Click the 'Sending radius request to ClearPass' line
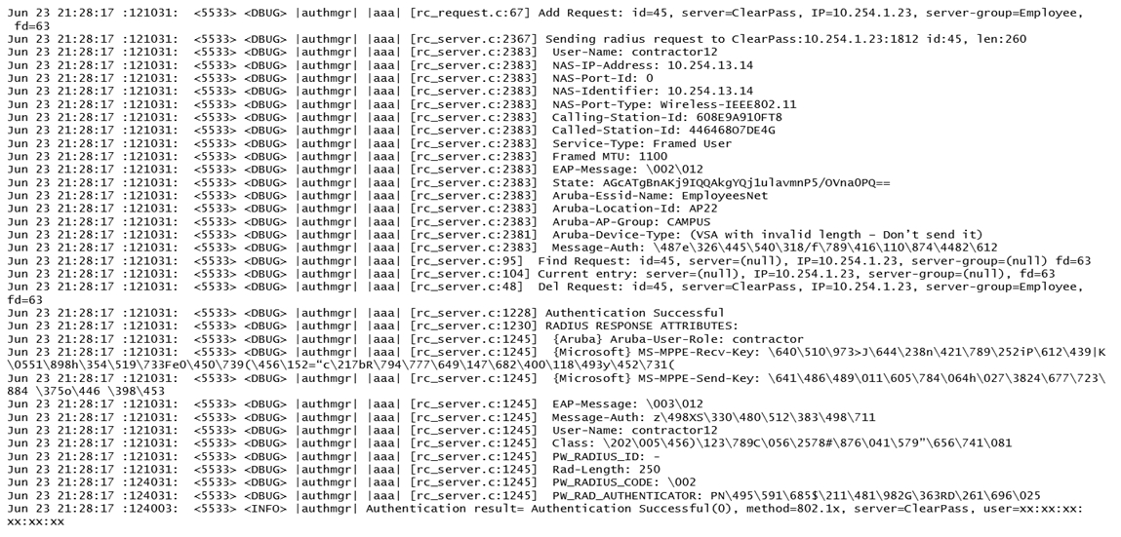This screenshot has width=1121, height=537. [x=517, y=39]
